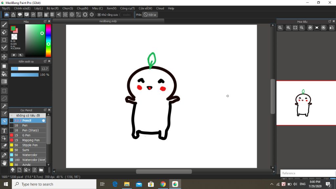Activate the Lasso selection tool
The width and height of the screenshot is (336, 189).
tap(4, 98)
